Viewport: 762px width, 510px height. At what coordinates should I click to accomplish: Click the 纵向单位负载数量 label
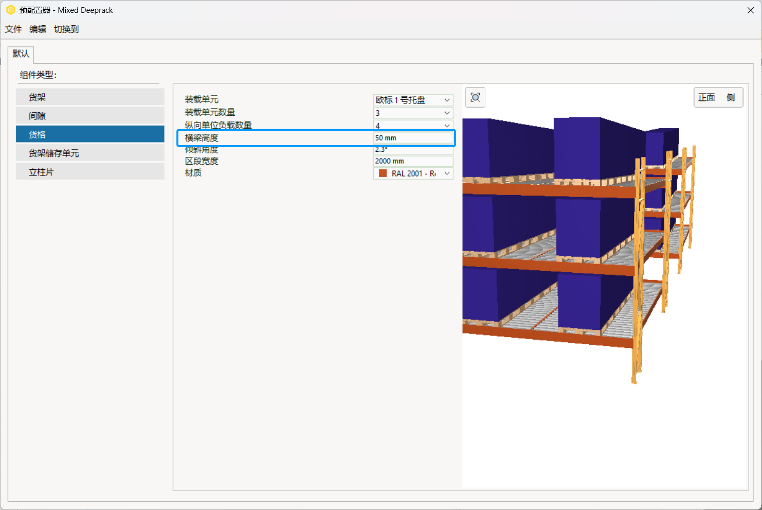coord(218,125)
